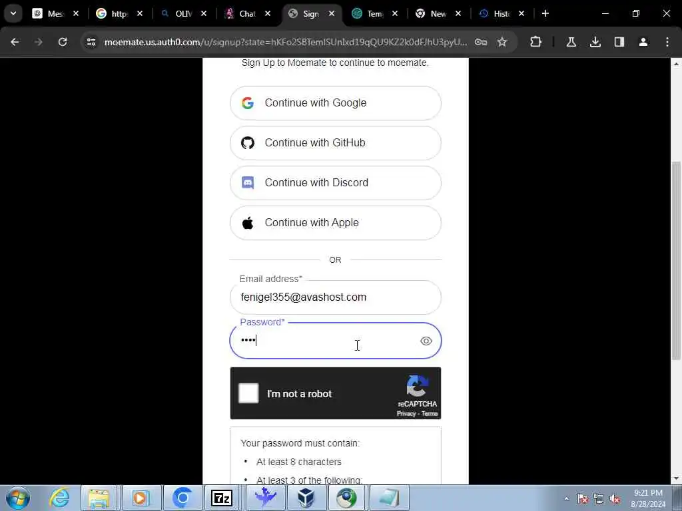
Task: Open the tab search dropdown arrow
Action: point(13,13)
